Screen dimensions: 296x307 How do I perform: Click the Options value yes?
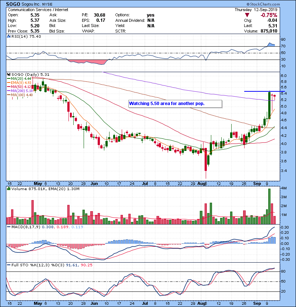tap(151, 15)
